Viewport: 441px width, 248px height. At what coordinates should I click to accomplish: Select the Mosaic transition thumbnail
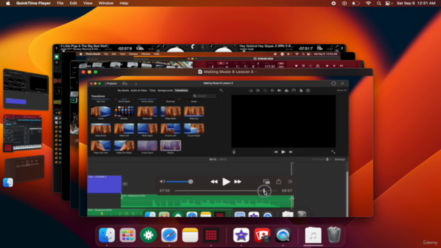[124, 112]
